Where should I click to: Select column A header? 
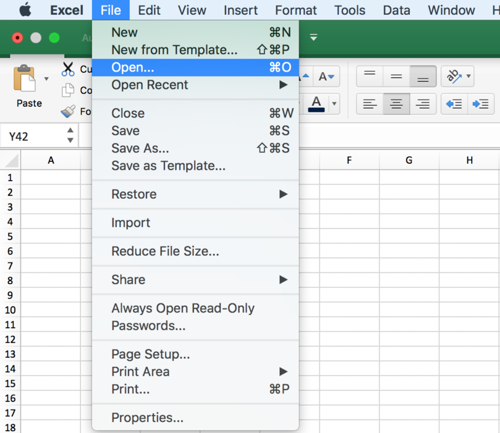coord(51,160)
